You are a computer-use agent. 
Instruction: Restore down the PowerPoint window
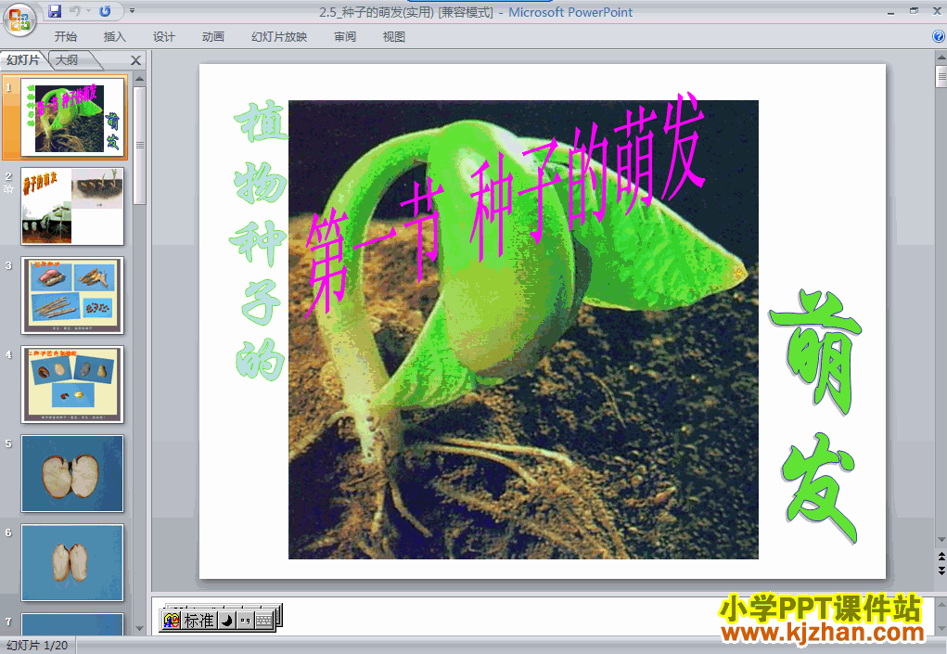914,11
